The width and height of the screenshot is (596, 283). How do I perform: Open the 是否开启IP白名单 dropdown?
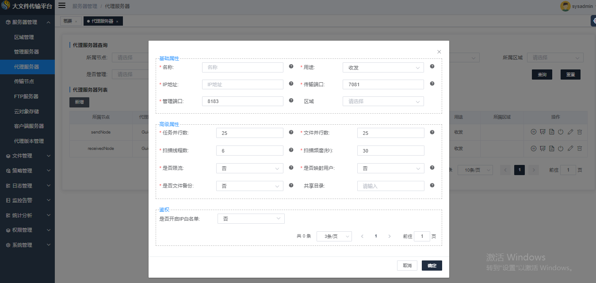click(251, 219)
